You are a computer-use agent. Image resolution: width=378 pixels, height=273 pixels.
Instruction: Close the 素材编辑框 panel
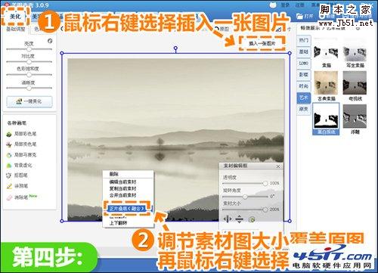point(278,166)
